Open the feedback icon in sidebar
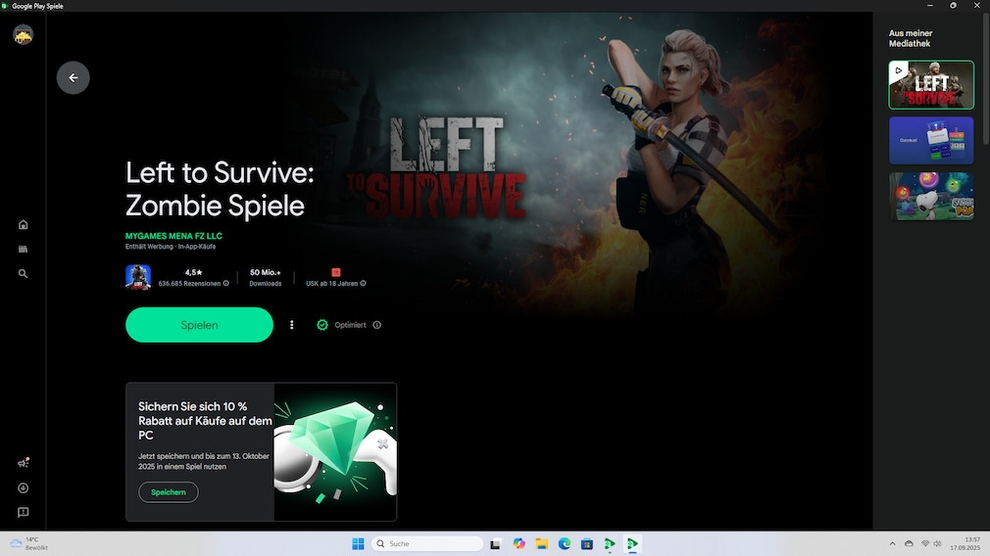The image size is (990, 556). click(x=23, y=512)
